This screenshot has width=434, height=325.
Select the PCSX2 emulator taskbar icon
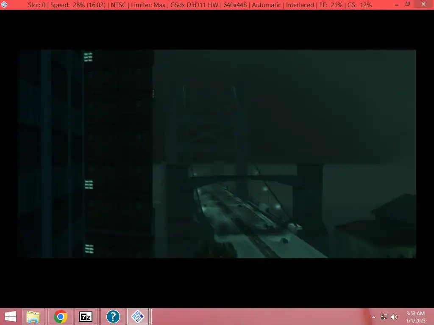click(x=138, y=317)
